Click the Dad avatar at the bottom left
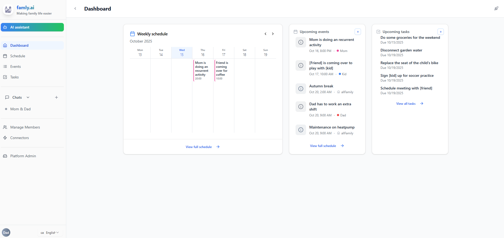The width and height of the screenshot is (504, 238). click(x=6, y=232)
